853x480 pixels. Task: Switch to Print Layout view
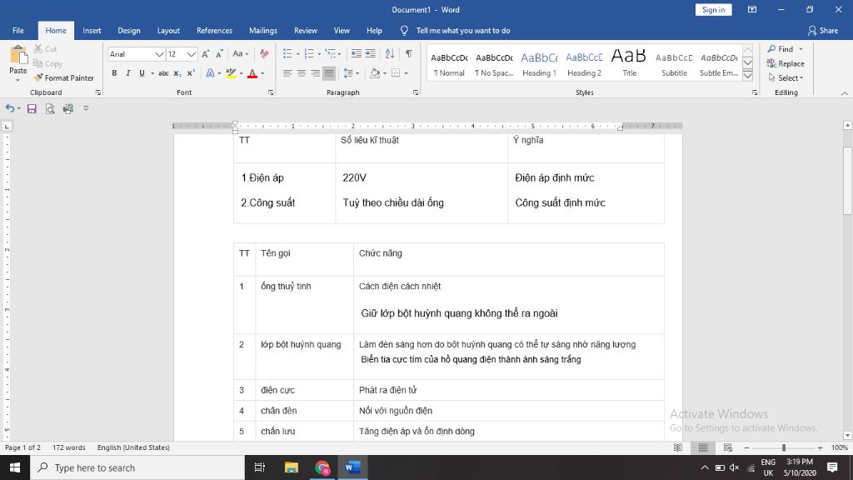703,447
